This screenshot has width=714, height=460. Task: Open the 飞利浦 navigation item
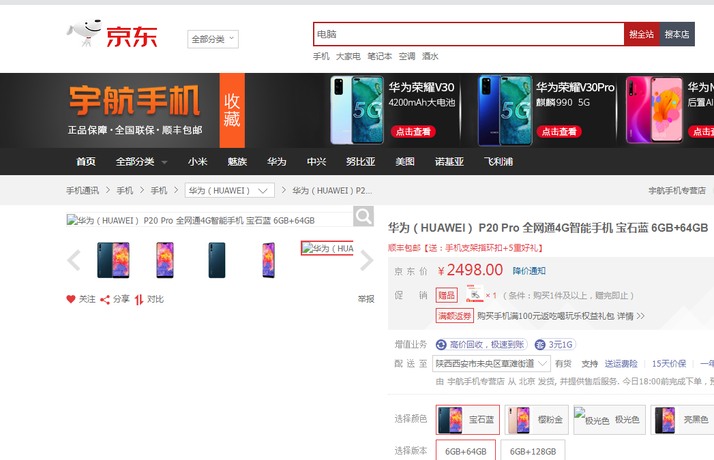[498, 162]
